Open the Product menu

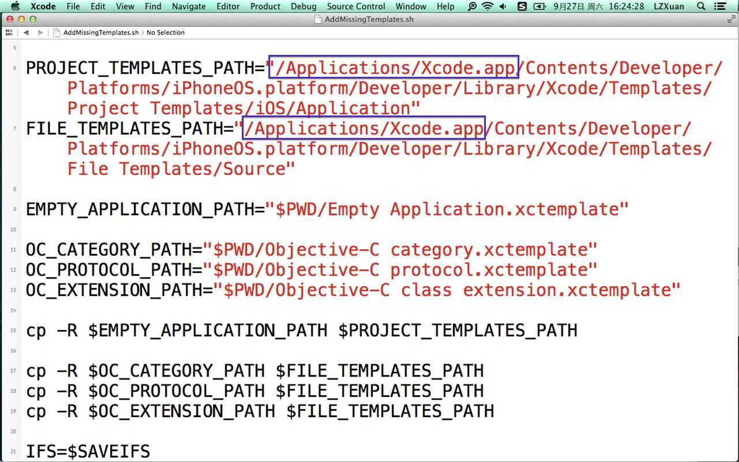[x=265, y=6]
